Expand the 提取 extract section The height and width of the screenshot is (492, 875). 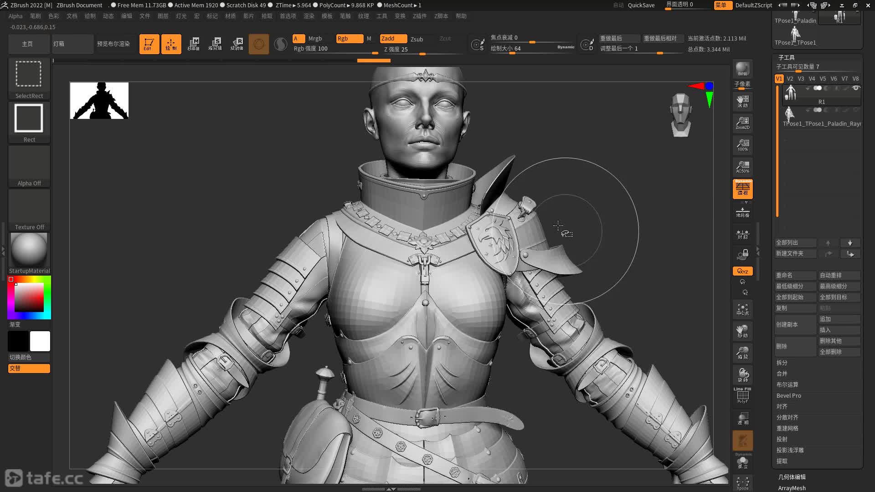click(782, 461)
